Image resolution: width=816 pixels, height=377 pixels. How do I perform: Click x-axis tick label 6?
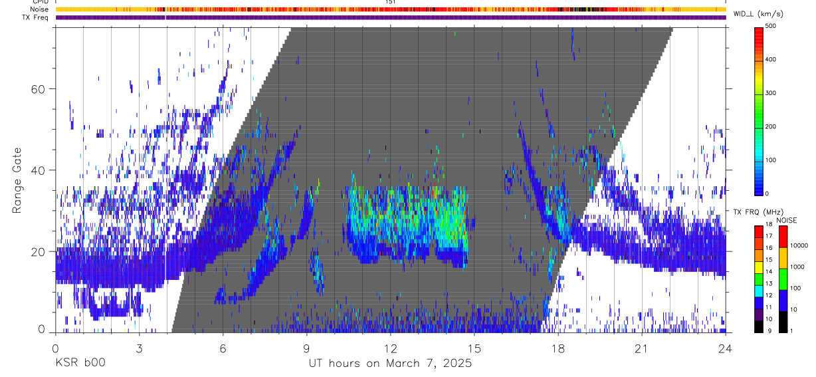click(223, 348)
